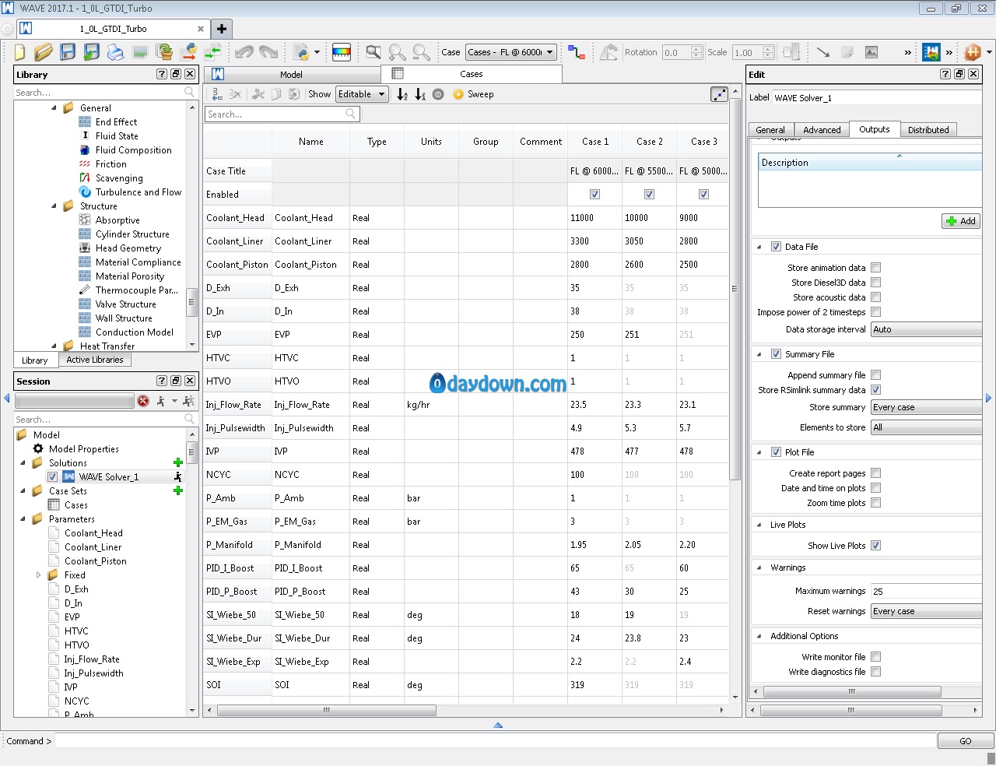Click the Save As floppy with green arrow

(92, 52)
